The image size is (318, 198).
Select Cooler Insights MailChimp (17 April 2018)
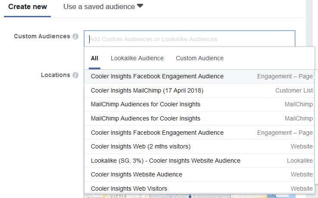click(x=200, y=90)
